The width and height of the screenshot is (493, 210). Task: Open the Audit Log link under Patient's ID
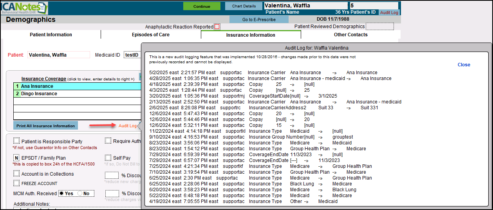click(x=389, y=12)
